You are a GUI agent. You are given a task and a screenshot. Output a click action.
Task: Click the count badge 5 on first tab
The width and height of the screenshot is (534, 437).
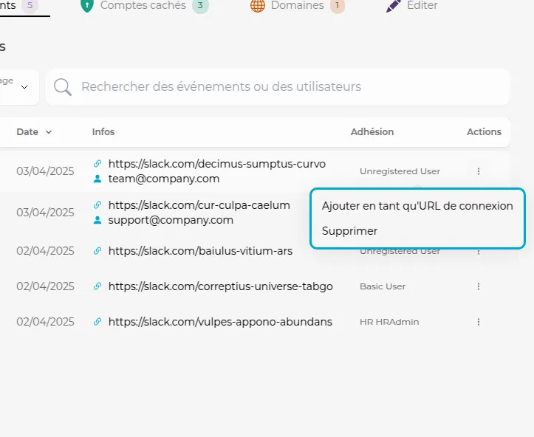tap(30, 5)
